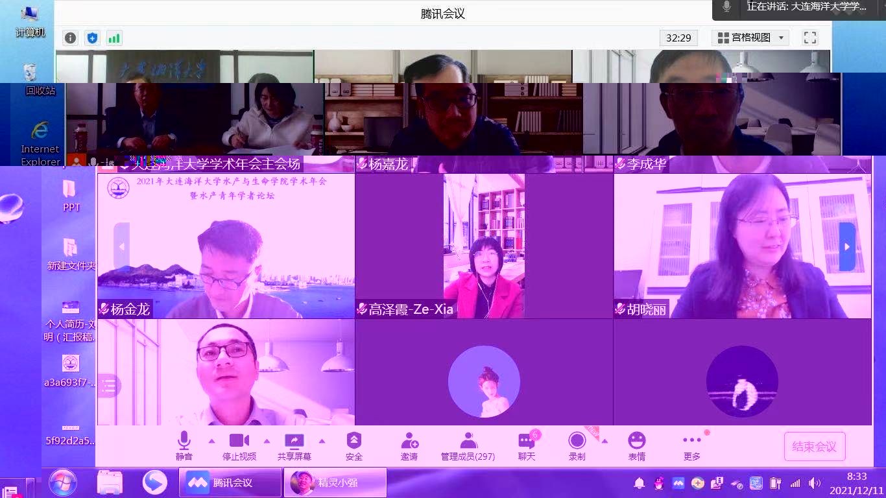Viewport: 886px width, 498px height.
Task: Open the 聊天 chat panel
Action: pos(527,446)
